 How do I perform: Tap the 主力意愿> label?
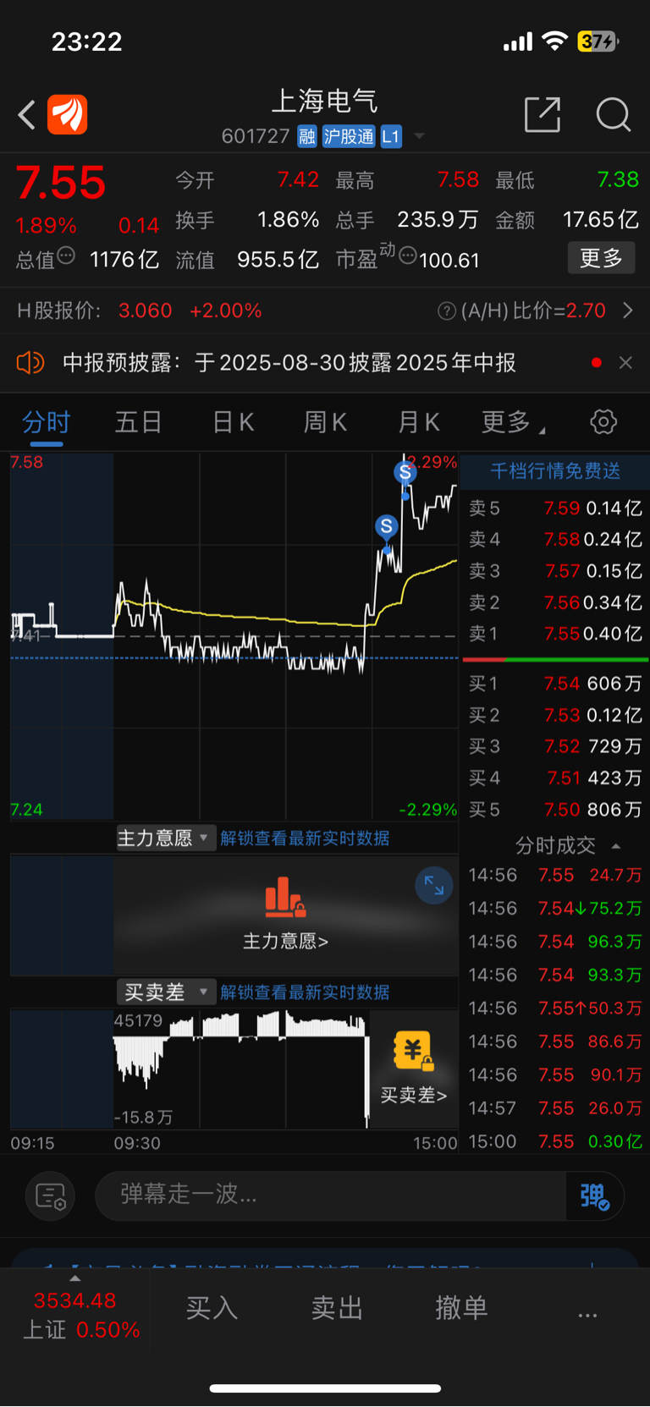(x=285, y=941)
